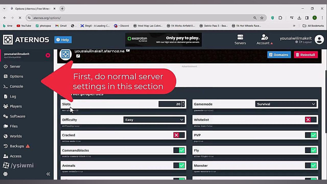Open the Software sidebar item
327x184 pixels.
click(x=15, y=116)
